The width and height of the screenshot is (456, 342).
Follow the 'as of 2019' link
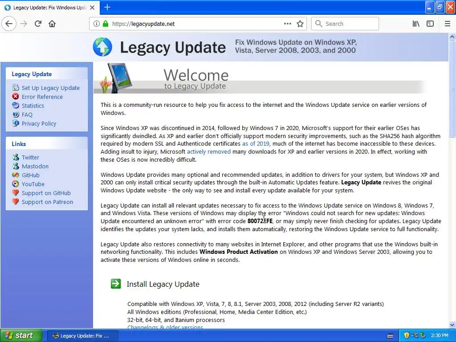(x=256, y=144)
